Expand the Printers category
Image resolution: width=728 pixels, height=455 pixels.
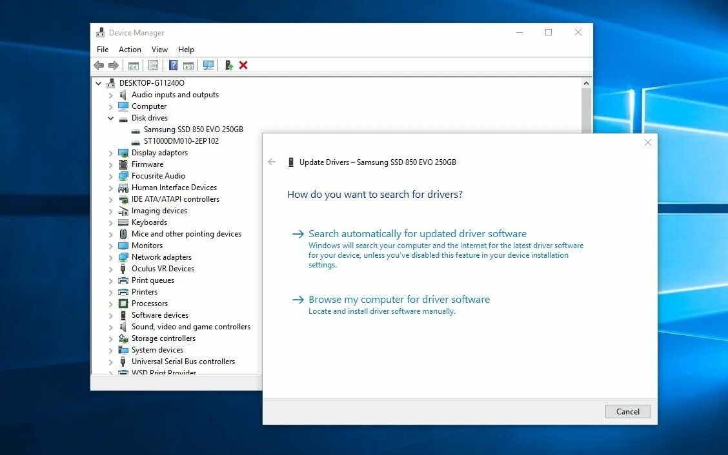[x=110, y=292]
